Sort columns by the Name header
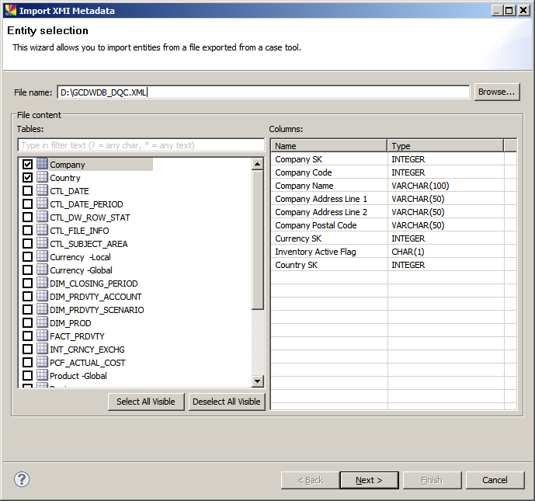The width and height of the screenshot is (535, 501). tap(328, 146)
